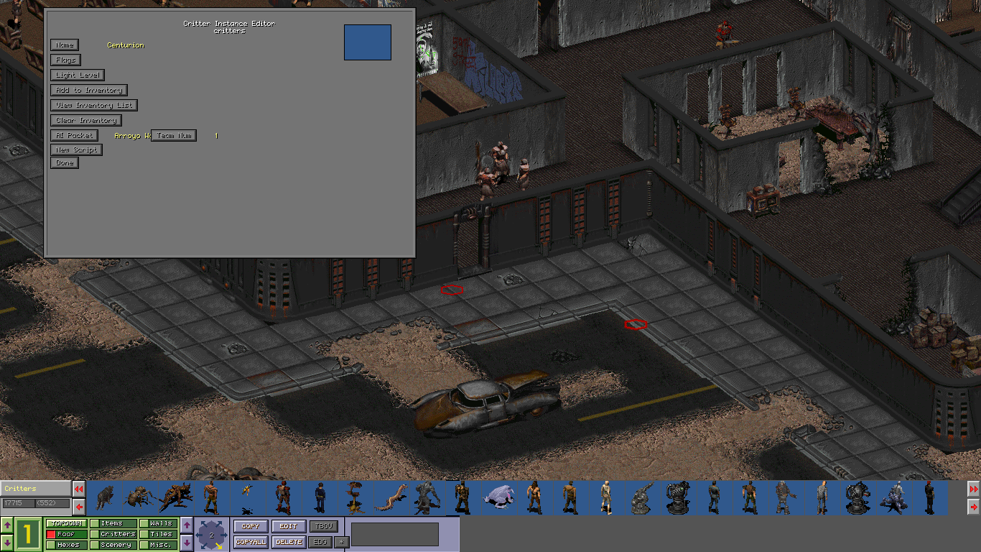This screenshot has height=552, width=981.
Task: Open the Flags settings
Action: tap(65, 60)
